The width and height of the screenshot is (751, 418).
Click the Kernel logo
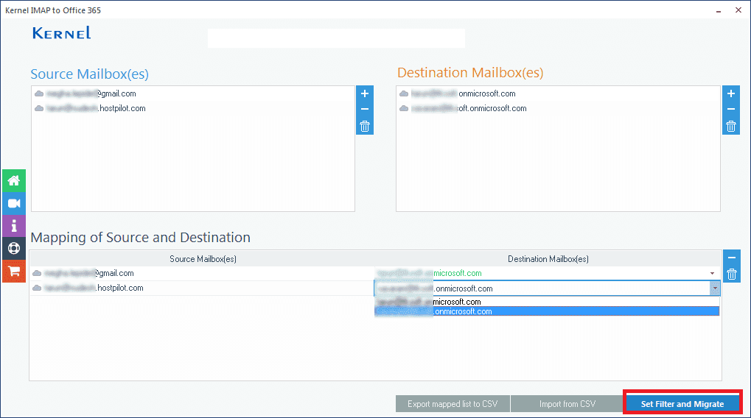(x=61, y=33)
